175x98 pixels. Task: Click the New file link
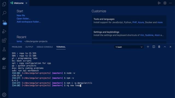pyautogui.click(x=21, y=16)
